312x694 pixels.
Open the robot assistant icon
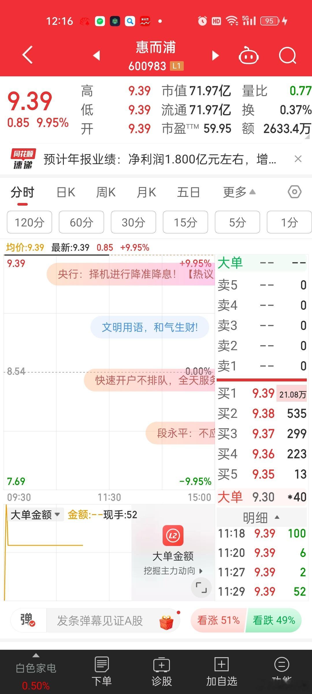coord(248,55)
